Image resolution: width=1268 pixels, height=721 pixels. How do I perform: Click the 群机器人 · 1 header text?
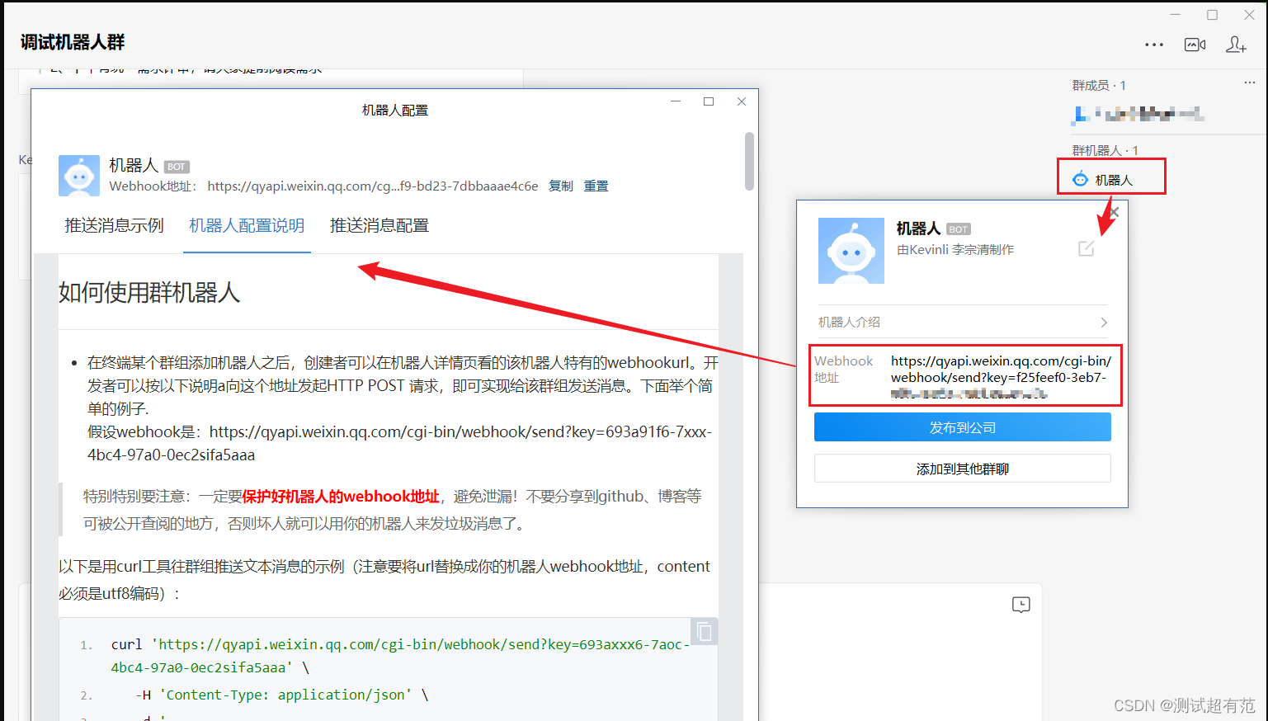1105,150
